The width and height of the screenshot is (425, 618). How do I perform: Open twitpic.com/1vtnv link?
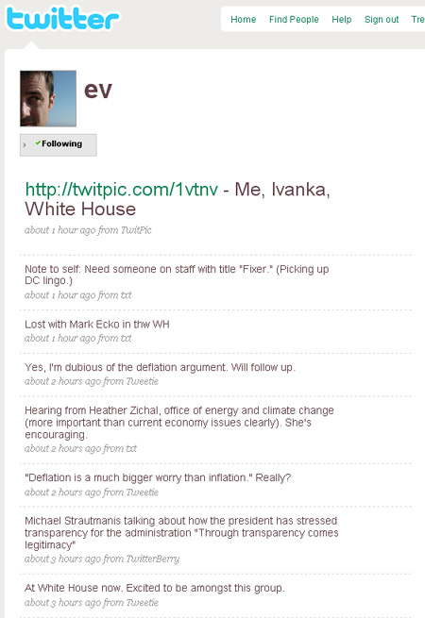[122, 190]
